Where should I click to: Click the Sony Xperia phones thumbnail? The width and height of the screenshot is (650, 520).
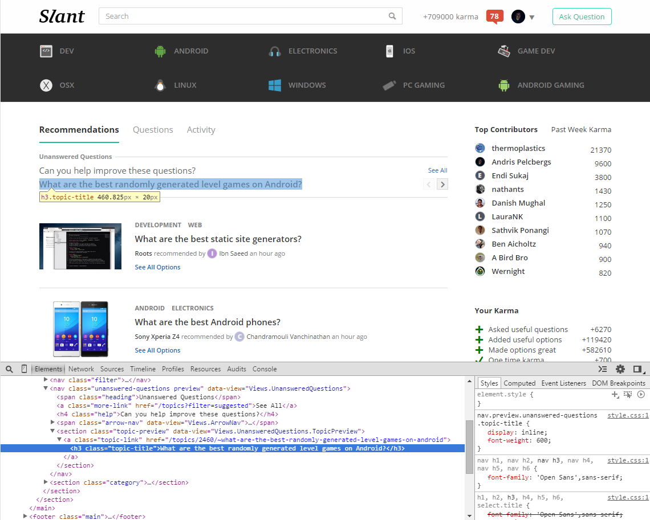coord(80,329)
